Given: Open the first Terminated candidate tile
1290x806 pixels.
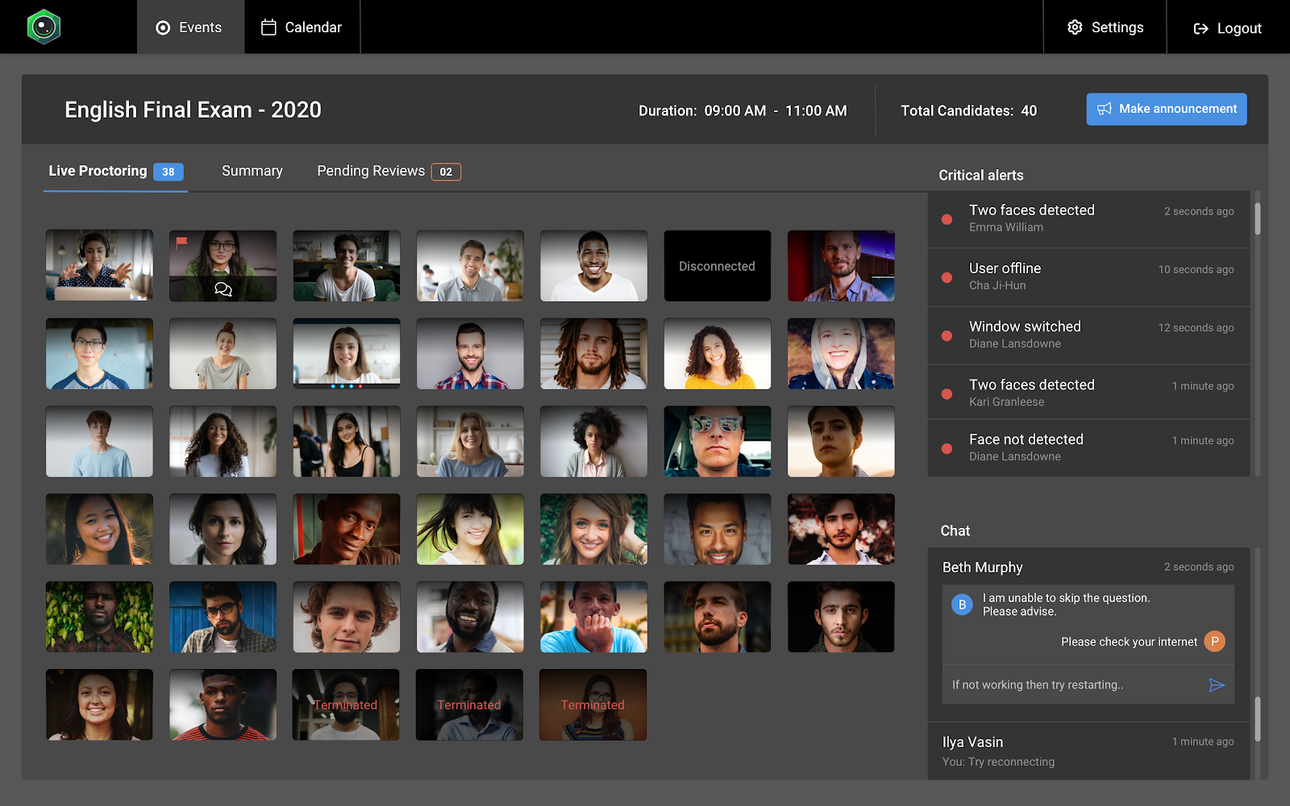Looking at the screenshot, I should pyautogui.click(x=346, y=704).
